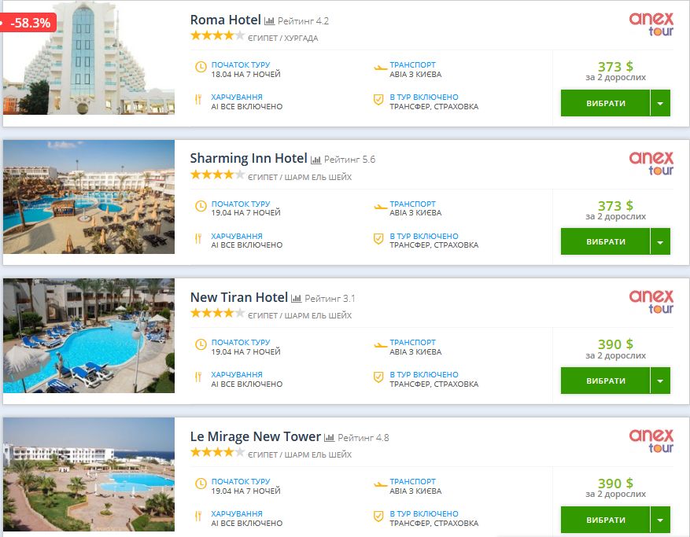Click the shield icon in Le Mirage New Tower card
The image size is (690, 537).
click(378, 517)
